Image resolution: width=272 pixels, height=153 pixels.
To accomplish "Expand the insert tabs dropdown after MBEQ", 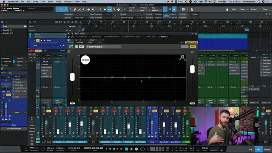I will tap(167, 37).
